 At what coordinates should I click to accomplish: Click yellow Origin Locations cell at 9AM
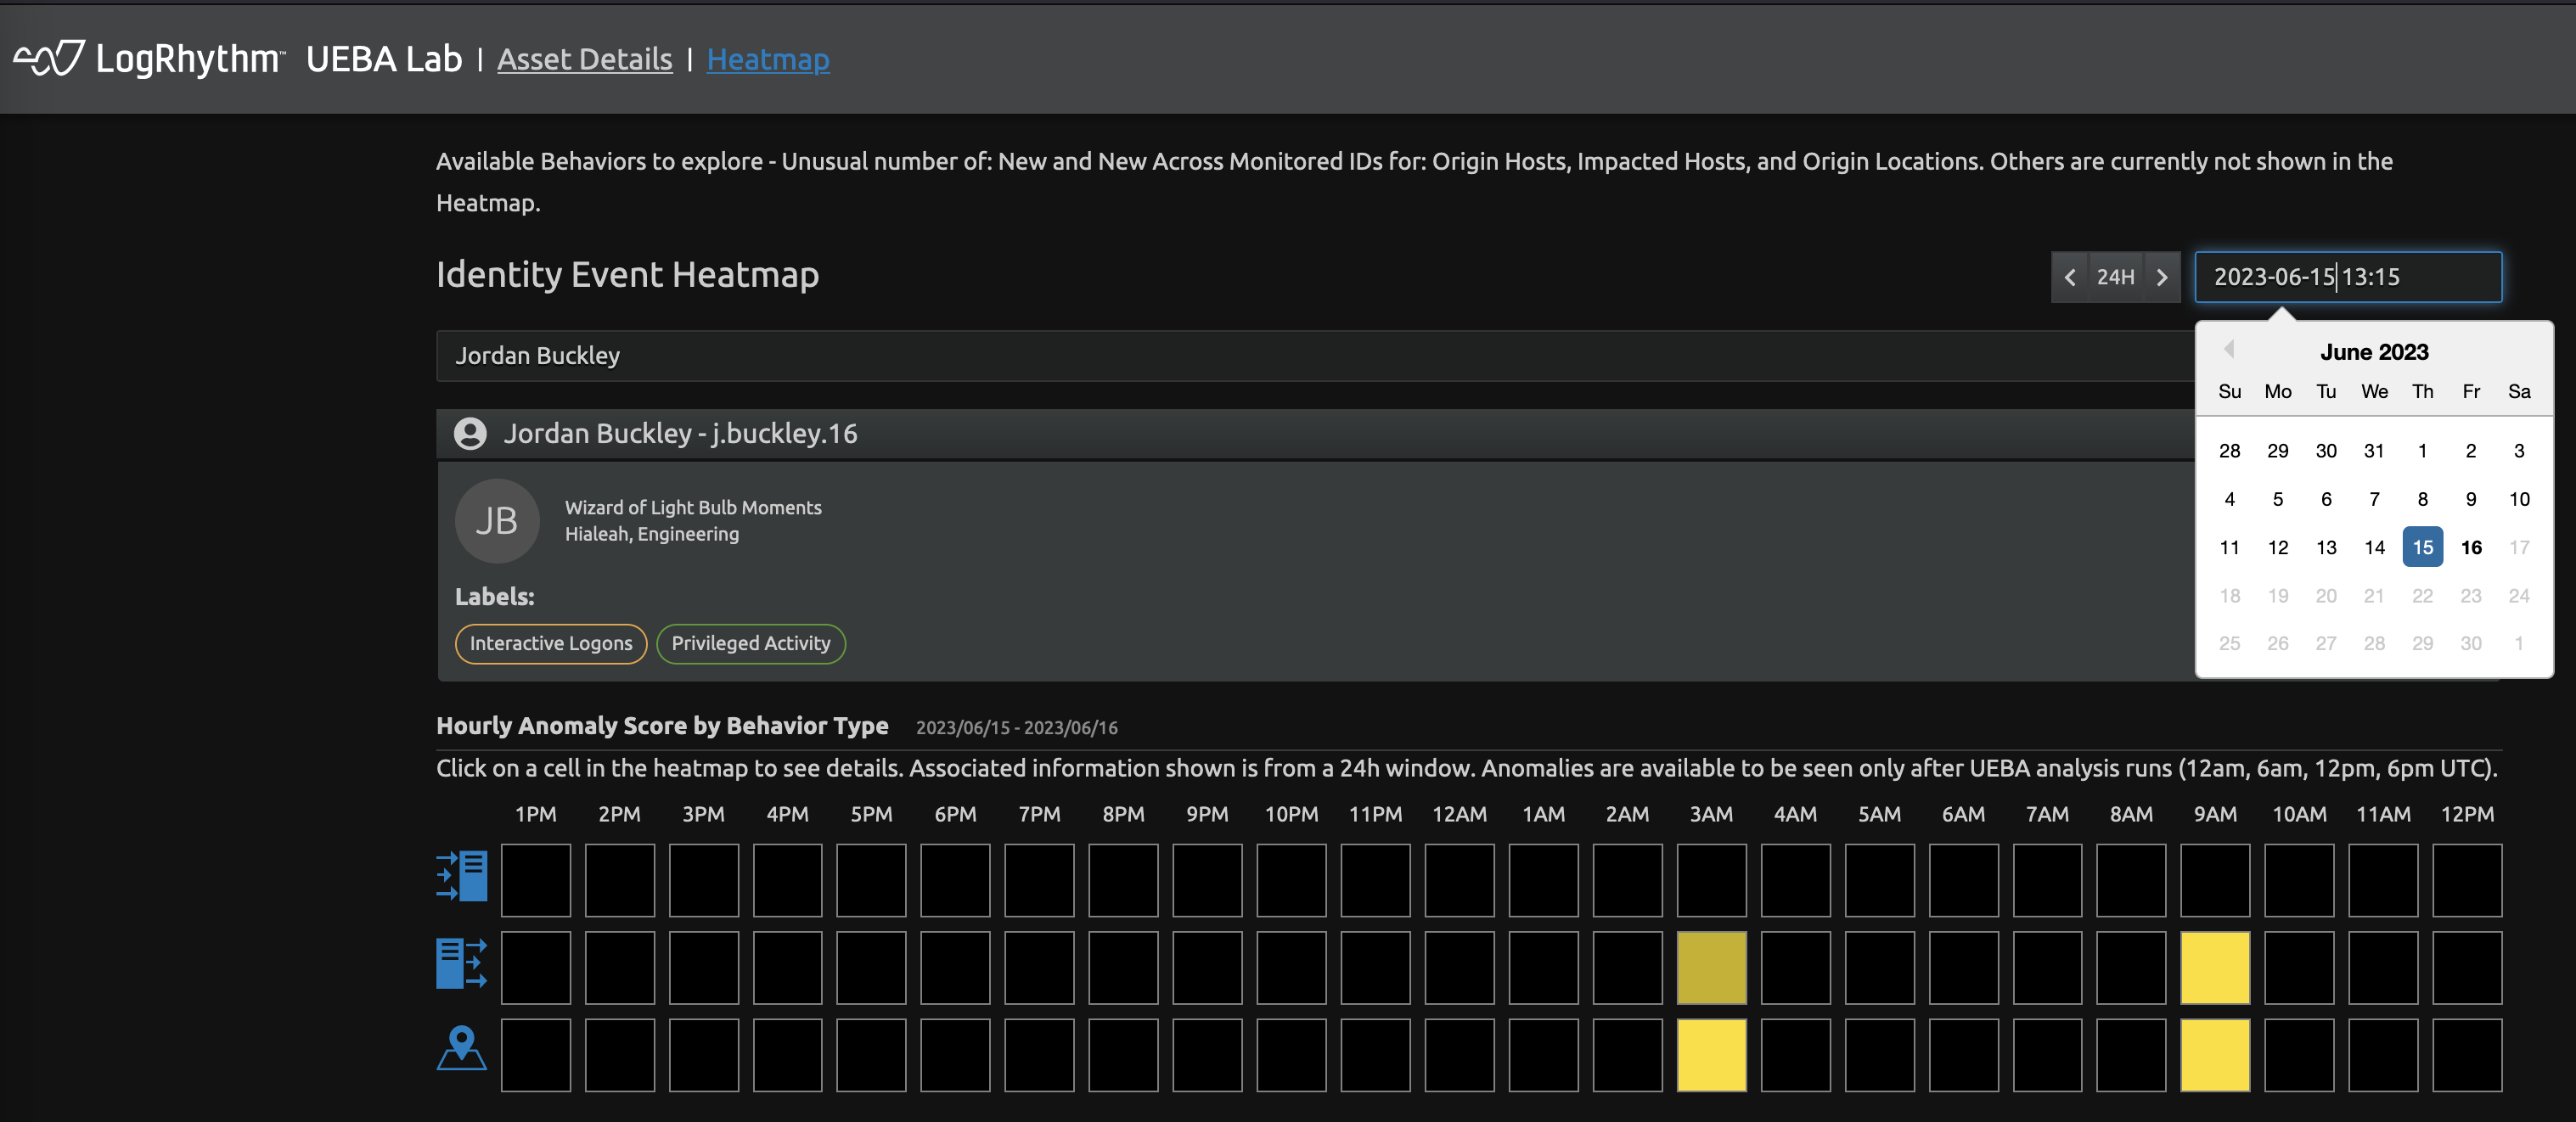tap(2214, 1055)
